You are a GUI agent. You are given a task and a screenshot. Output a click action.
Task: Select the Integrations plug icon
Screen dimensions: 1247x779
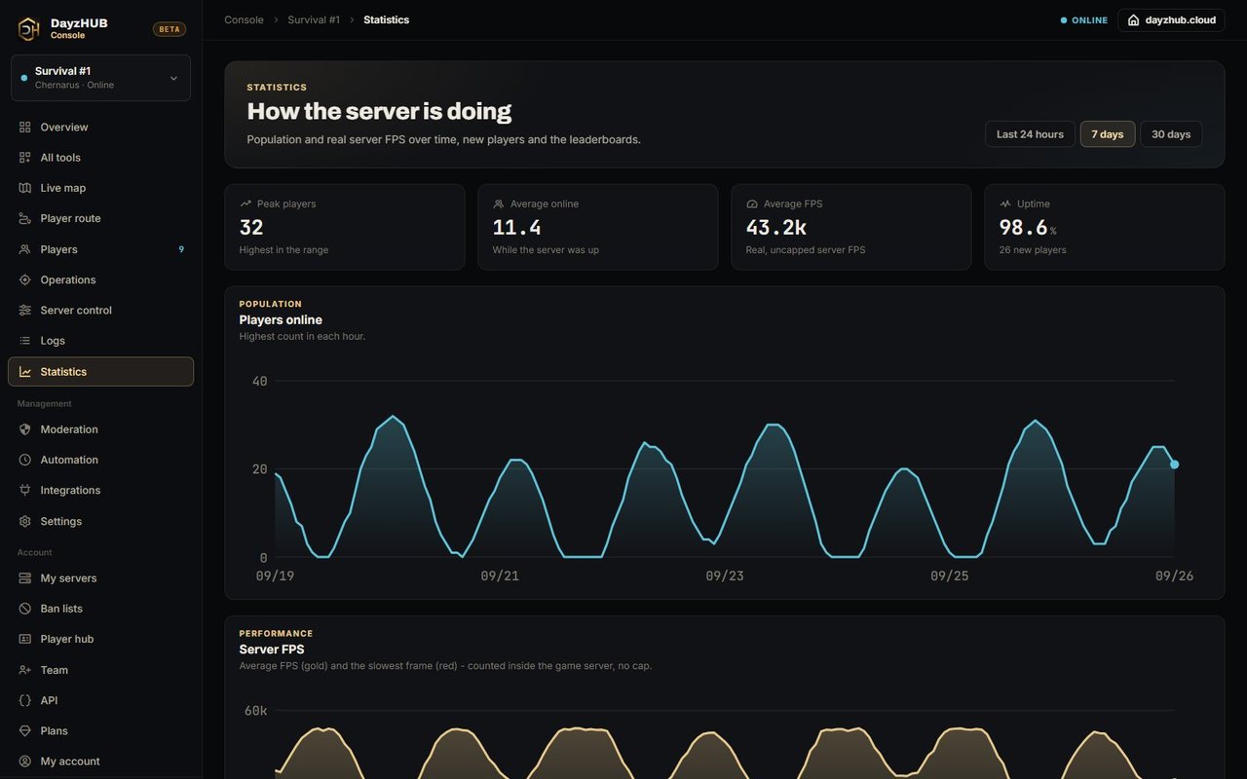coord(25,491)
